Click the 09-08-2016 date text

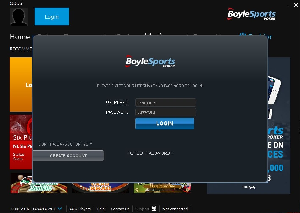19,209
